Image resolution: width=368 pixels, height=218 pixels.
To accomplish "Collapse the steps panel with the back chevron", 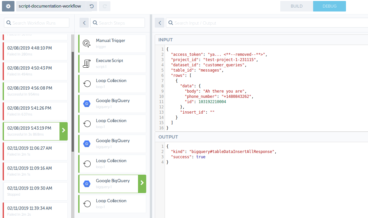I will tap(84, 23).
